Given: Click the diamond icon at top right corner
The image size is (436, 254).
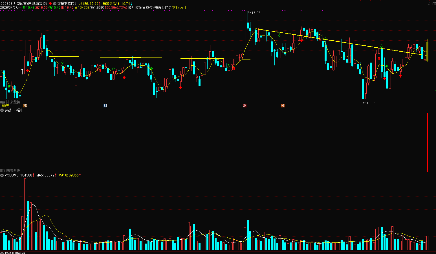Looking at the screenshot, I should (429, 4).
